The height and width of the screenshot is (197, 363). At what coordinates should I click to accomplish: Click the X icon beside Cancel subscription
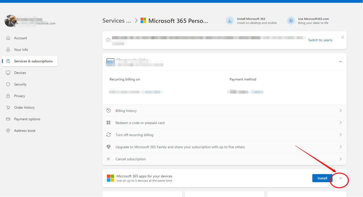click(108, 159)
